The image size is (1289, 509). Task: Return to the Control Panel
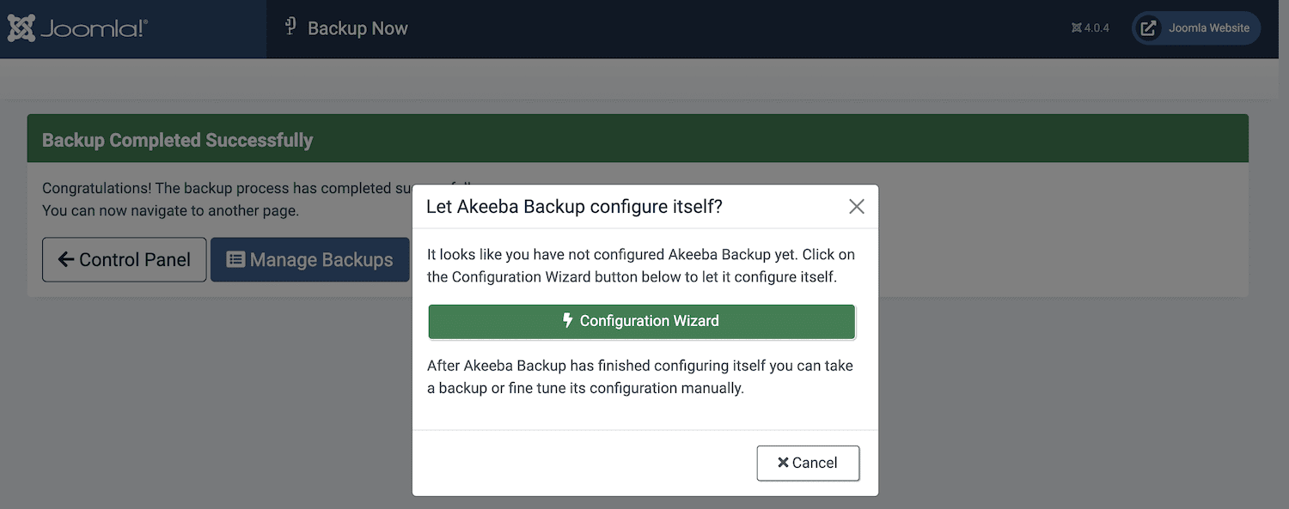point(124,259)
